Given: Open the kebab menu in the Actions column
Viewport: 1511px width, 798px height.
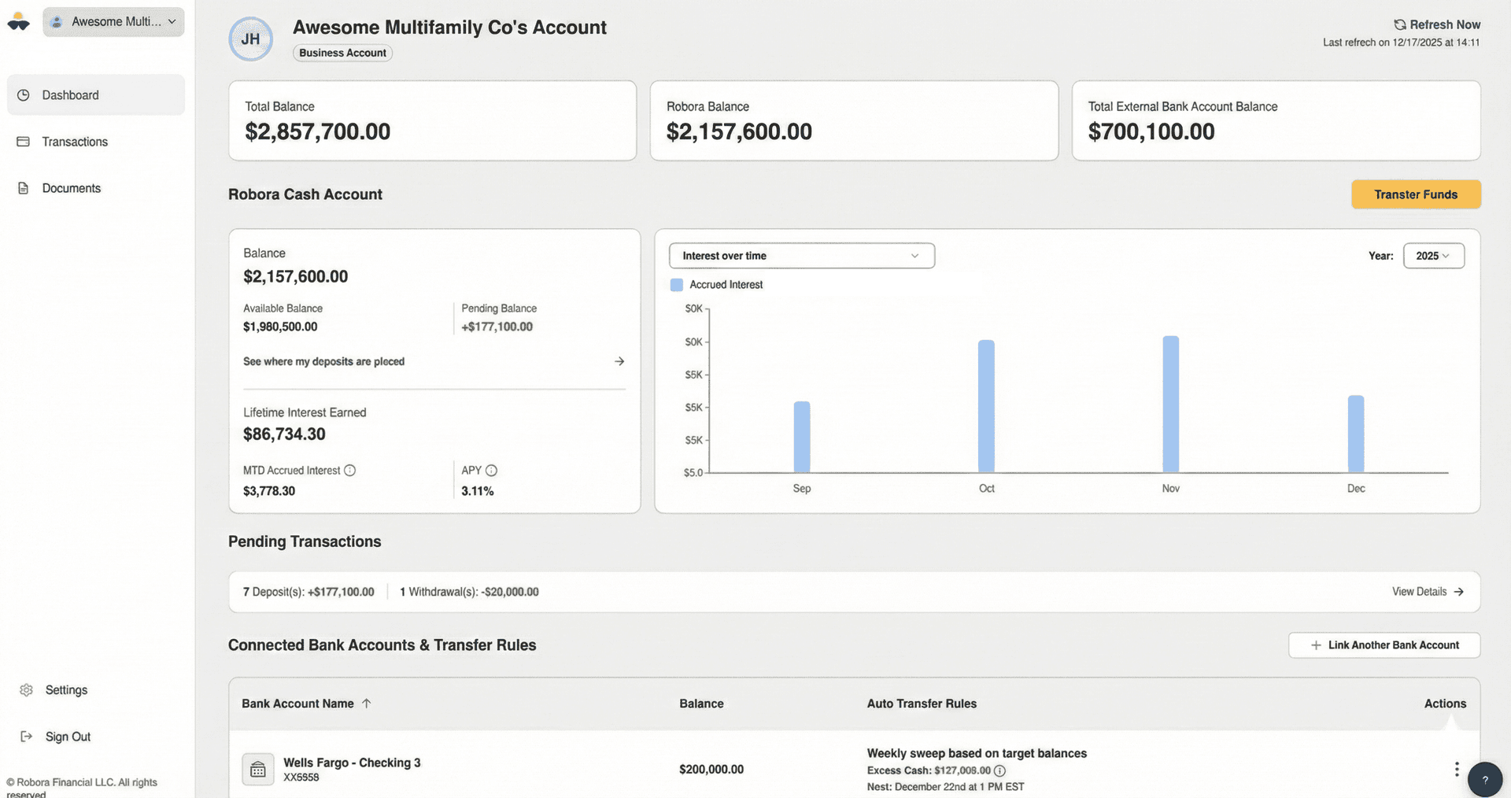Looking at the screenshot, I should pos(1457,769).
